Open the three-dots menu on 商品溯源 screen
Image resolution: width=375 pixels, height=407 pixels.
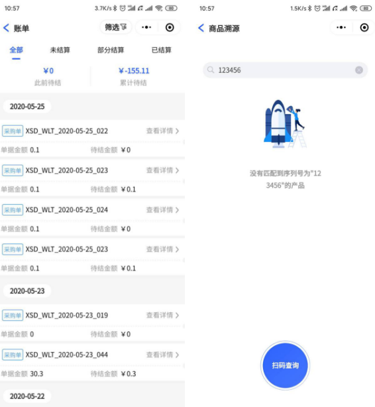341,27
